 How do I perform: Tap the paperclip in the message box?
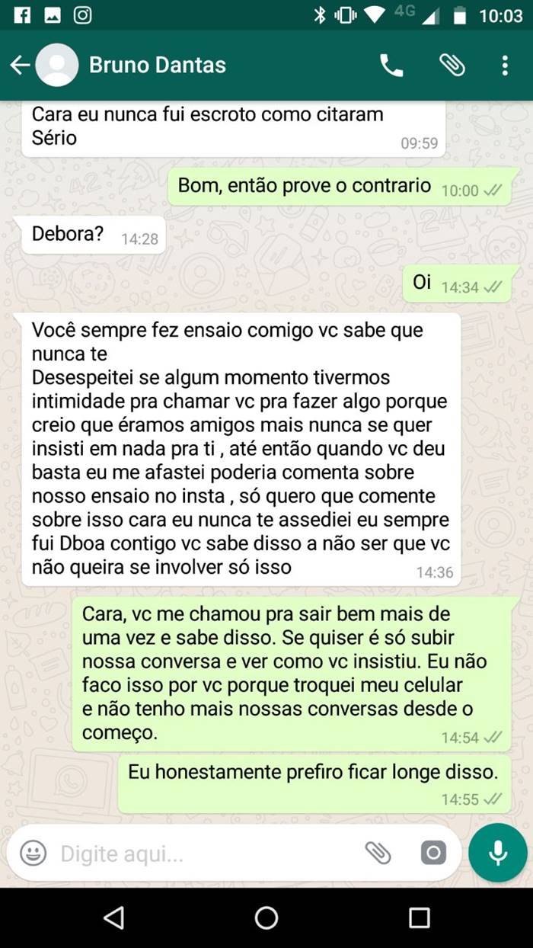[x=378, y=853]
